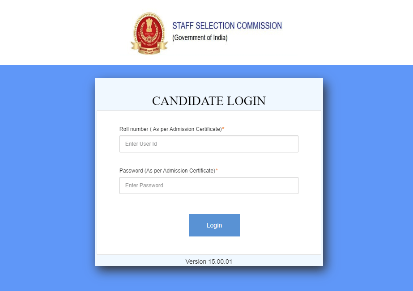Click the CANDIDATE LOGIN heading
The height and width of the screenshot is (291, 413).
(x=209, y=101)
